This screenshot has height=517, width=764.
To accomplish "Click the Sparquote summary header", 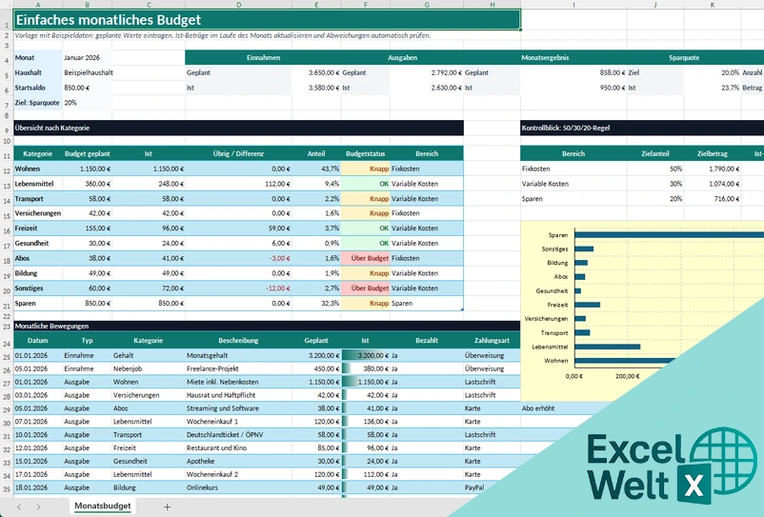I will pyautogui.click(x=684, y=57).
